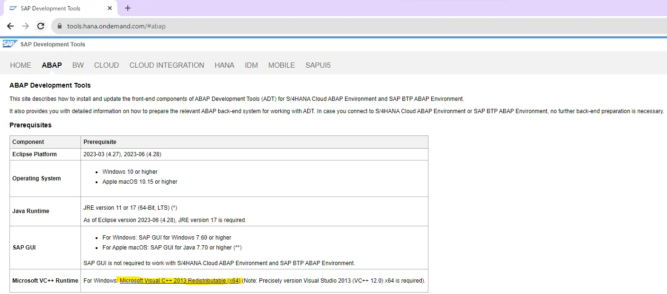Open Microsoft Visual C++ 2013 Redistributable link
Screen dimensions: 667x294
coord(180,281)
